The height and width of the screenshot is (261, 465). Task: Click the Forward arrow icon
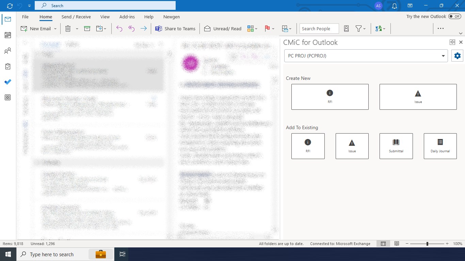144,29
